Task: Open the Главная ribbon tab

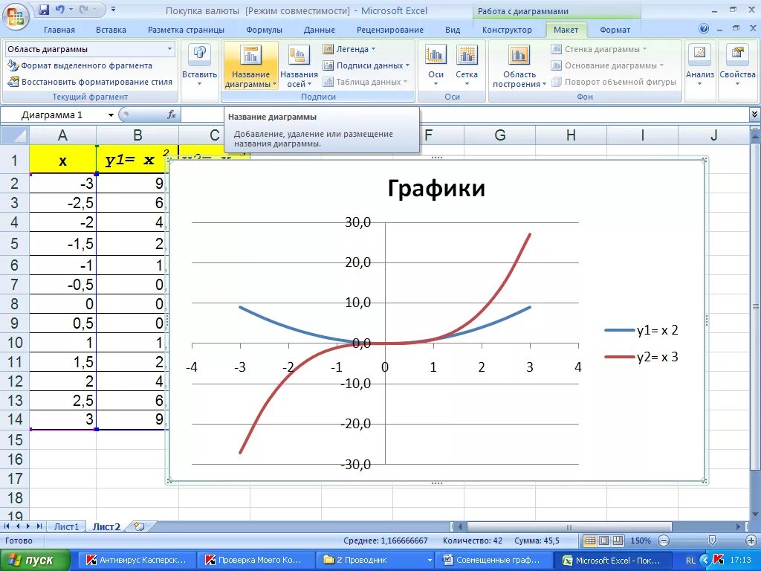Action: (59, 30)
